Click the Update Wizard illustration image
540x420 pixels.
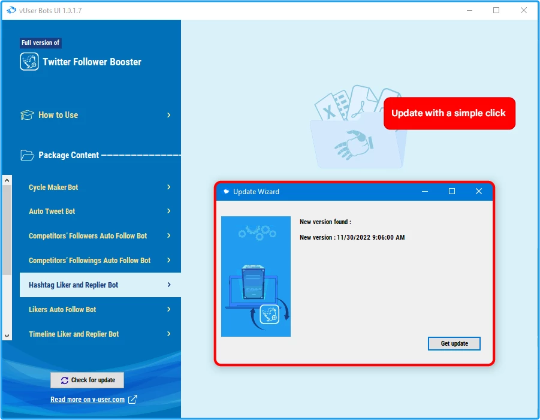coord(256,276)
